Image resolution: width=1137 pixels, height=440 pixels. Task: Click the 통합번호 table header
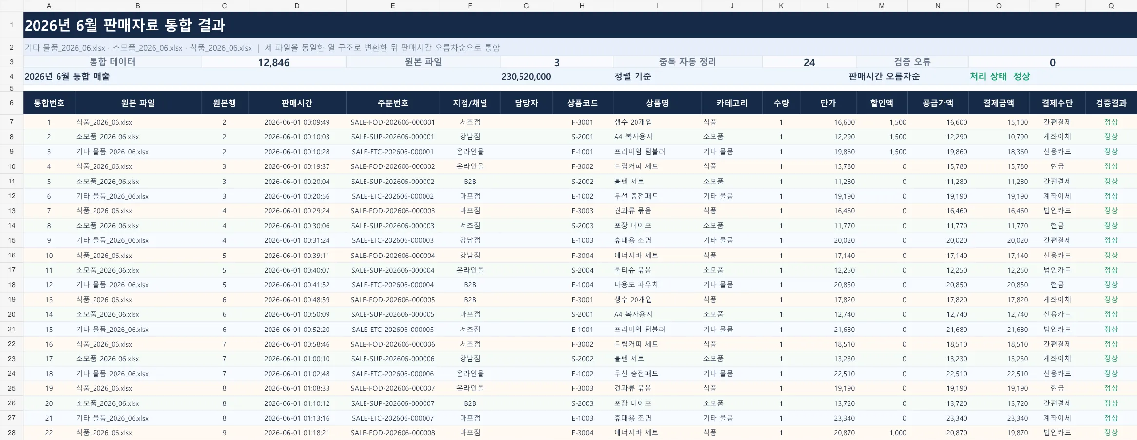[x=49, y=103]
